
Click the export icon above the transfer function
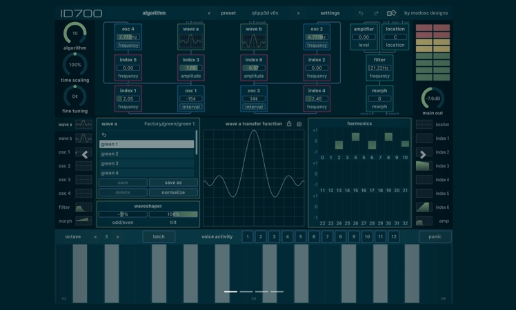pos(289,124)
